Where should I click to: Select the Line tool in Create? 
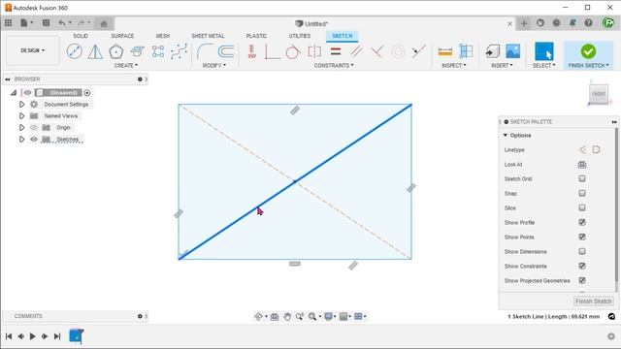(x=75, y=51)
